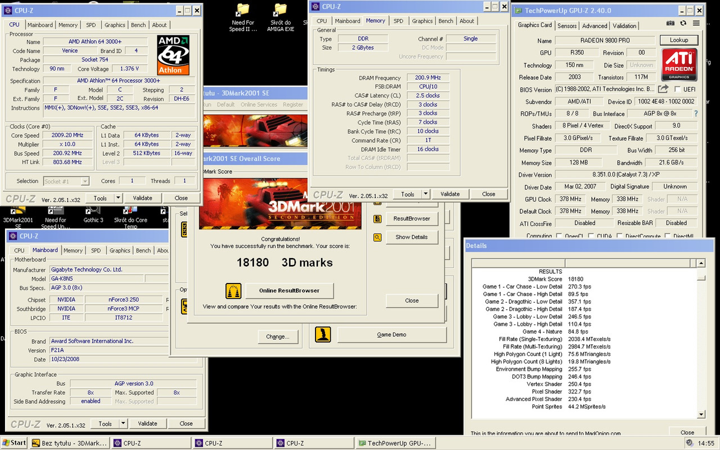720x450 pixels.
Task: Switch to Advanced tab in GPU-Z
Action: tap(595, 26)
